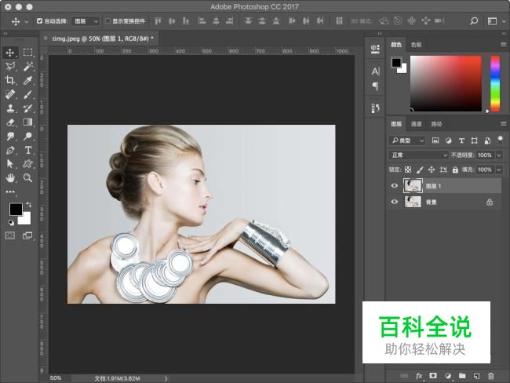Switch to the 通道 tab
Screen dimensions: 510x383
[x=416, y=124]
